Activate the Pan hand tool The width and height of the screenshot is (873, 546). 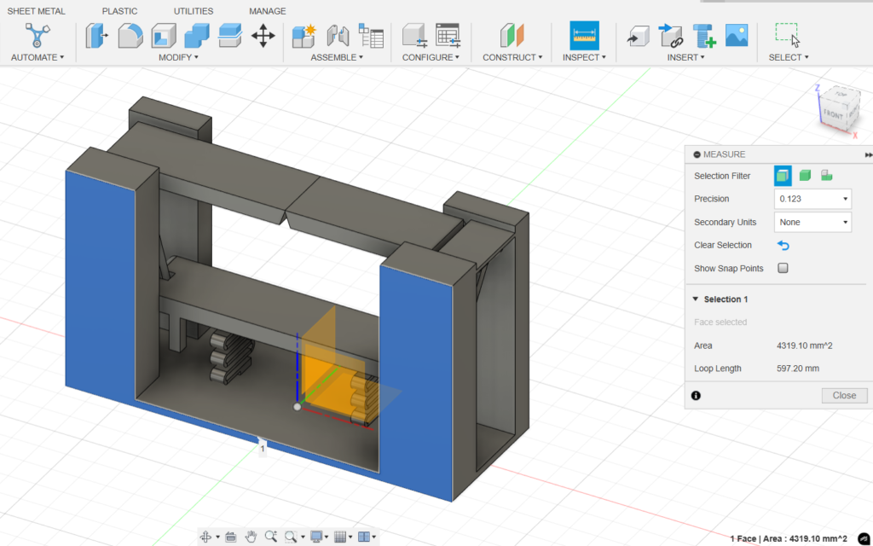251,537
